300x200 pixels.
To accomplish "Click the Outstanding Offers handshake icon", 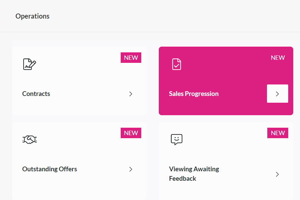I will click(30, 140).
